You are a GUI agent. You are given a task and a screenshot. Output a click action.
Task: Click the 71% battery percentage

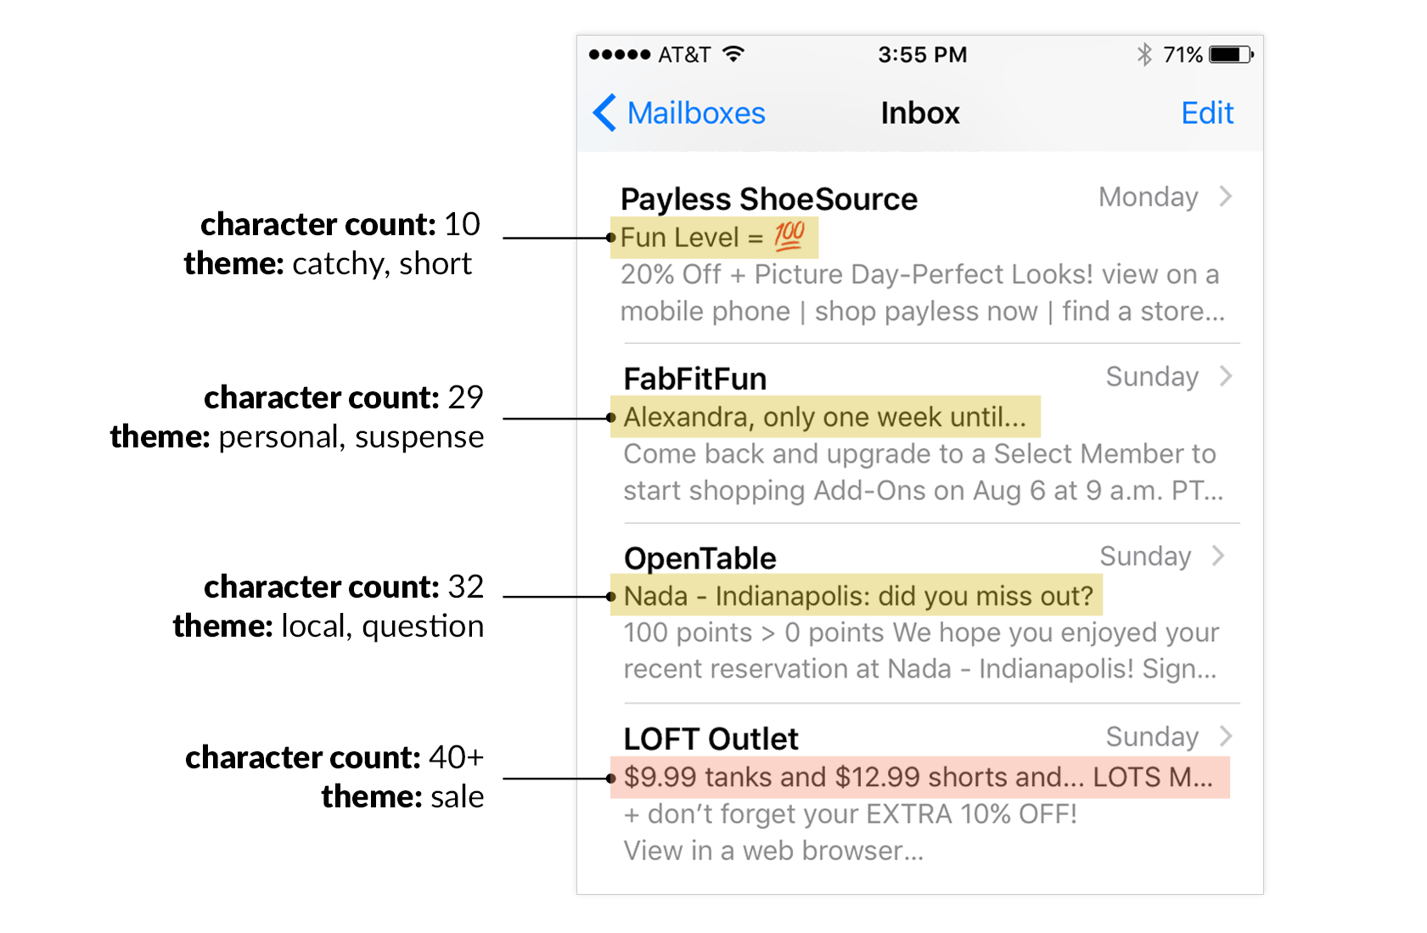click(1183, 54)
